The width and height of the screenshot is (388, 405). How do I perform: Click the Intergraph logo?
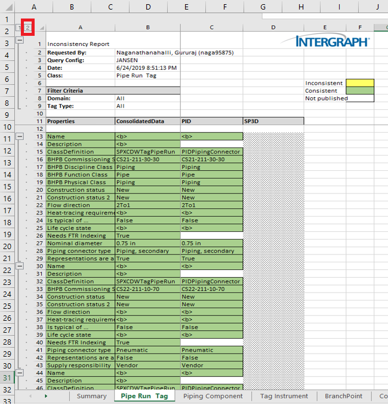332,42
